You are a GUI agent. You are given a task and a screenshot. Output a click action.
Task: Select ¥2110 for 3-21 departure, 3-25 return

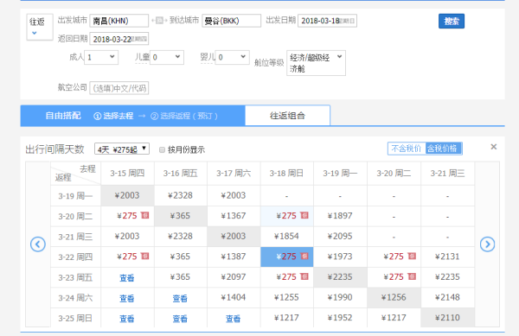pyautogui.click(x=447, y=318)
